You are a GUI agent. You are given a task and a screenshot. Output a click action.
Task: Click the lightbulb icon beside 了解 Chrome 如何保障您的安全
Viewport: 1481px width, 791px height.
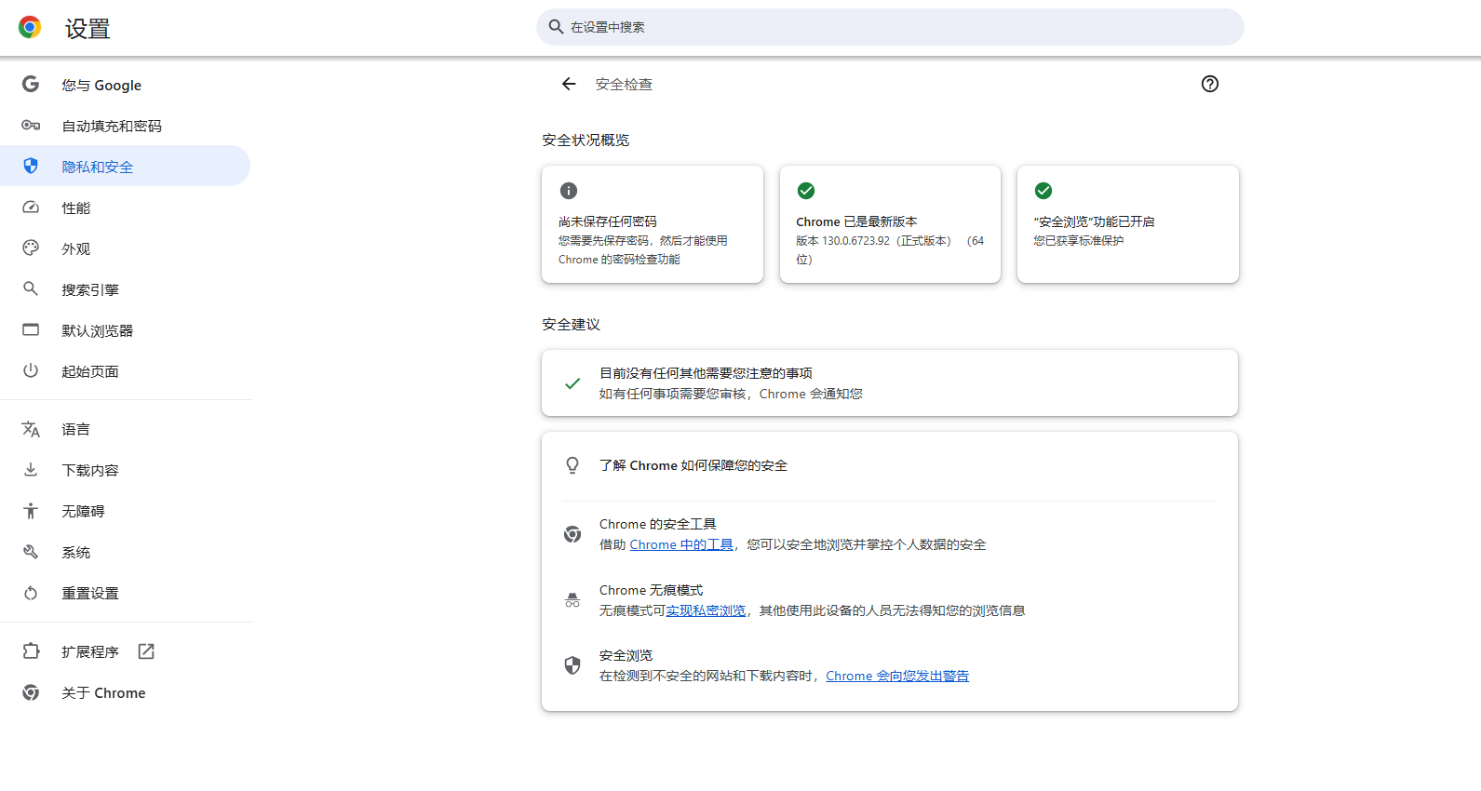(572, 465)
